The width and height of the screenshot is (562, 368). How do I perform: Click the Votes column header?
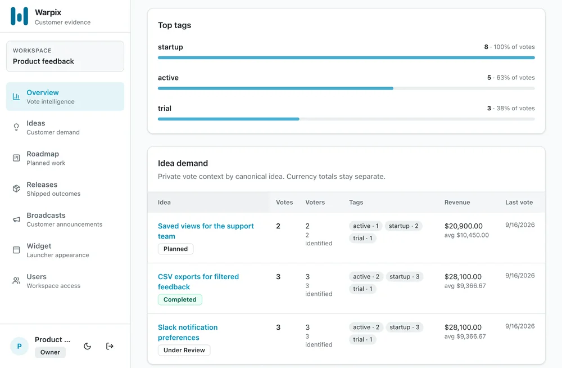tap(284, 202)
